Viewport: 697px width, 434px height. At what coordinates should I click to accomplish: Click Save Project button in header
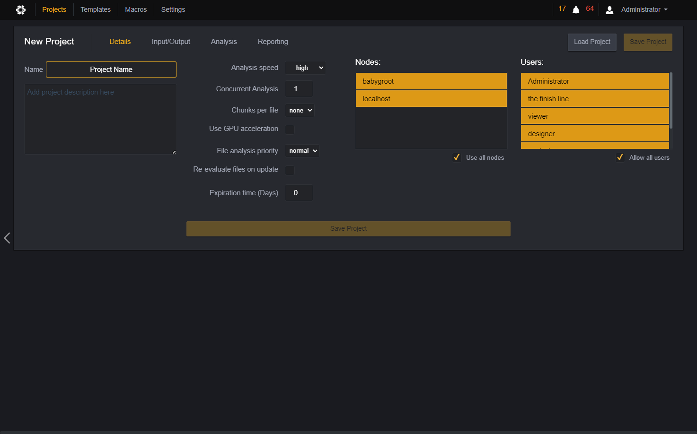tap(648, 42)
